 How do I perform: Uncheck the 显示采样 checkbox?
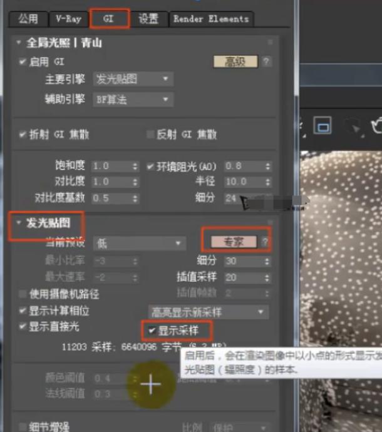[150, 330]
